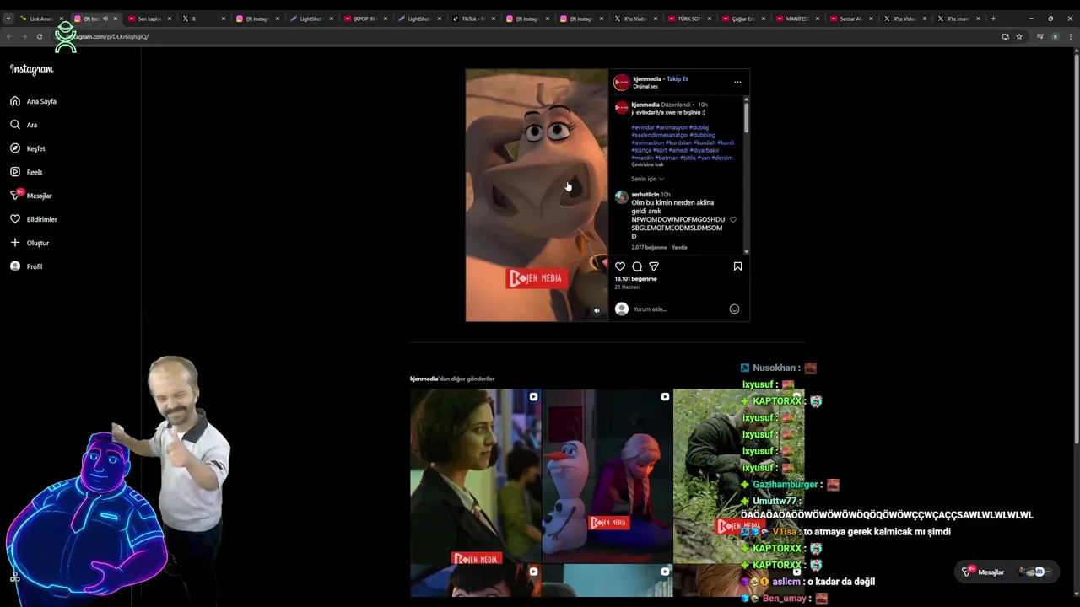The width and height of the screenshot is (1080, 607).
Task: Click kjenmedia link in other posts heading
Action: coord(424,379)
